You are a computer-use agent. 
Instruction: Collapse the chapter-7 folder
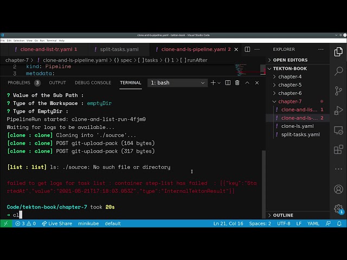click(x=298, y=101)
